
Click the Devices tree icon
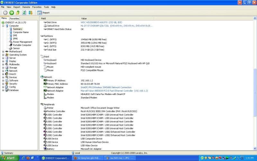tap(7, 77)
